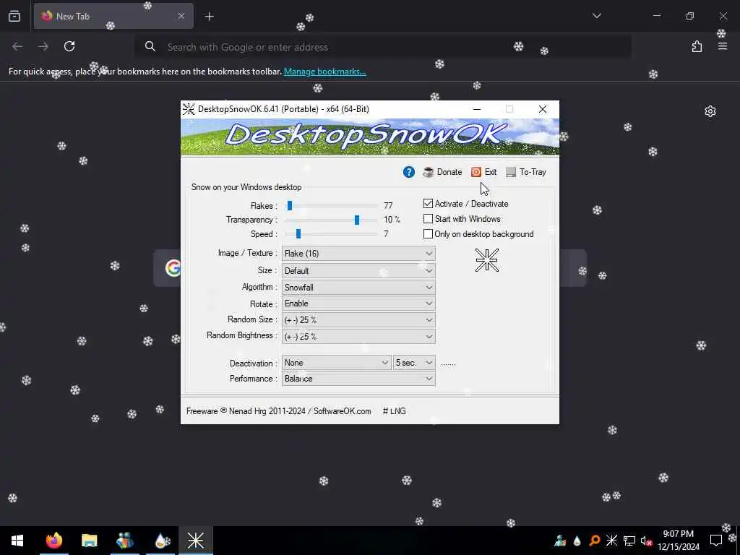Open the muted volume tray icon
The width and height of the screenshot is (740, 555).
(646, 541)
